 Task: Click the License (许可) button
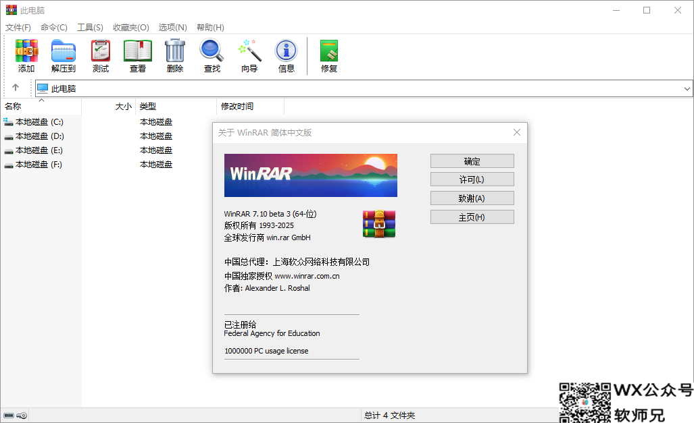[x=472, y=179]
